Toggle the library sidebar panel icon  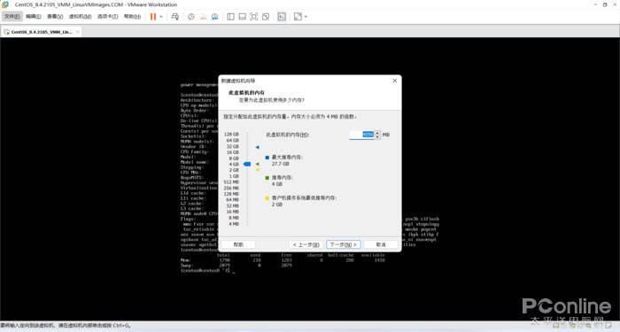click(x=230, y=17)
